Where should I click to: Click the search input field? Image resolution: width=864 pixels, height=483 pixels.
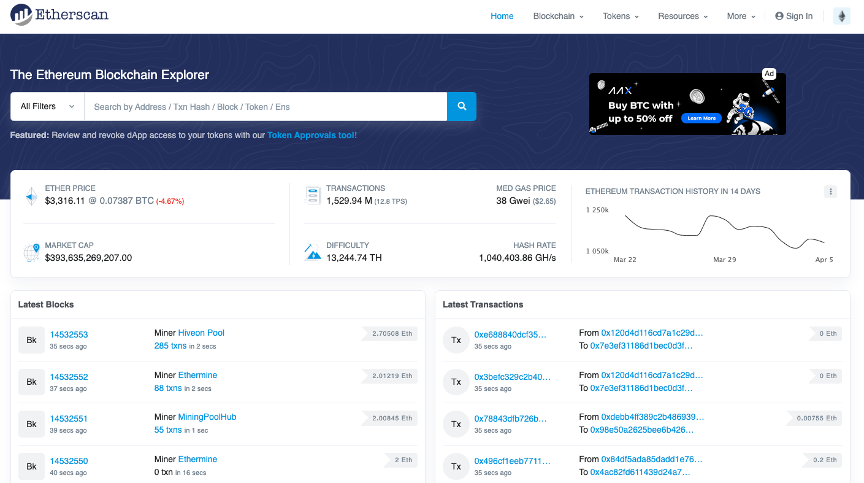click(x=266, y=106)
